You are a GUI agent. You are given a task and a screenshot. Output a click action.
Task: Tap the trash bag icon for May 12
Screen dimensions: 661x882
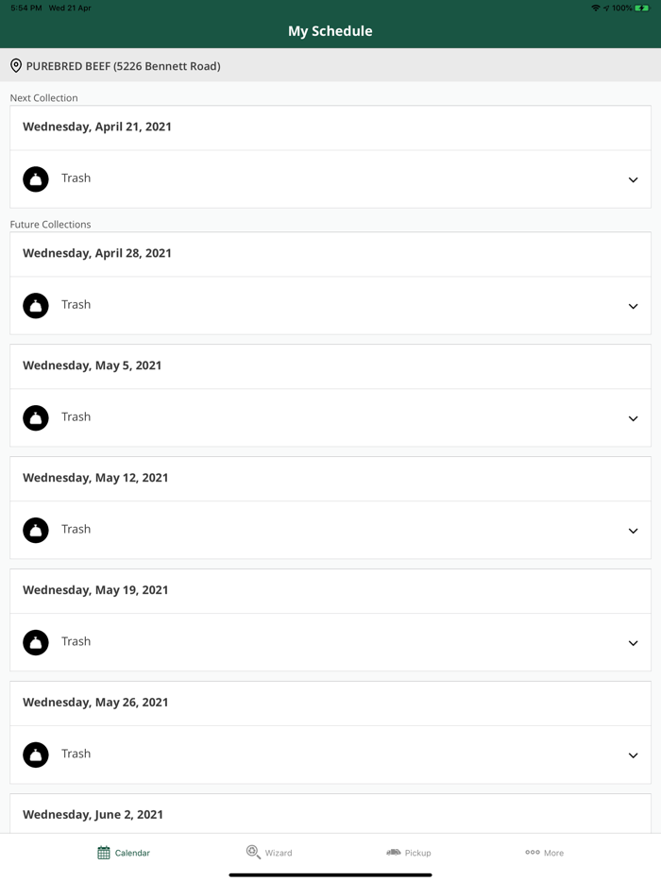tap(36, 530)
